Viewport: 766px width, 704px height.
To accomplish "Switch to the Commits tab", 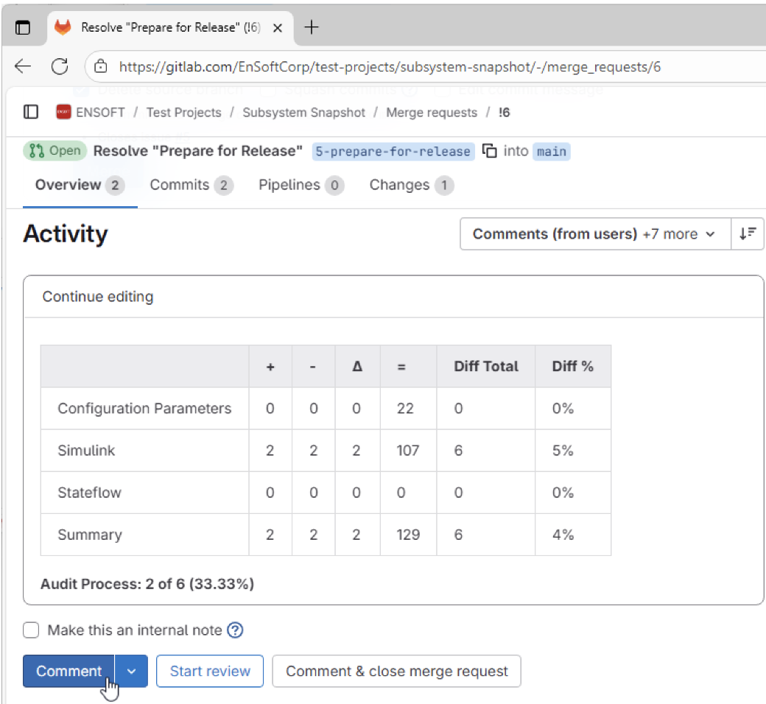I will coord(191,185).
